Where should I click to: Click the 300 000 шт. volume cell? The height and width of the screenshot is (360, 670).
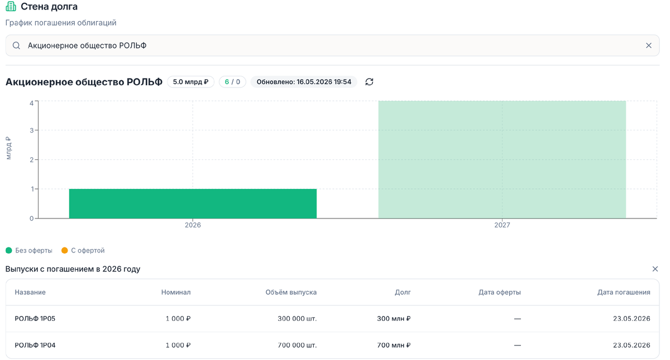297,319
